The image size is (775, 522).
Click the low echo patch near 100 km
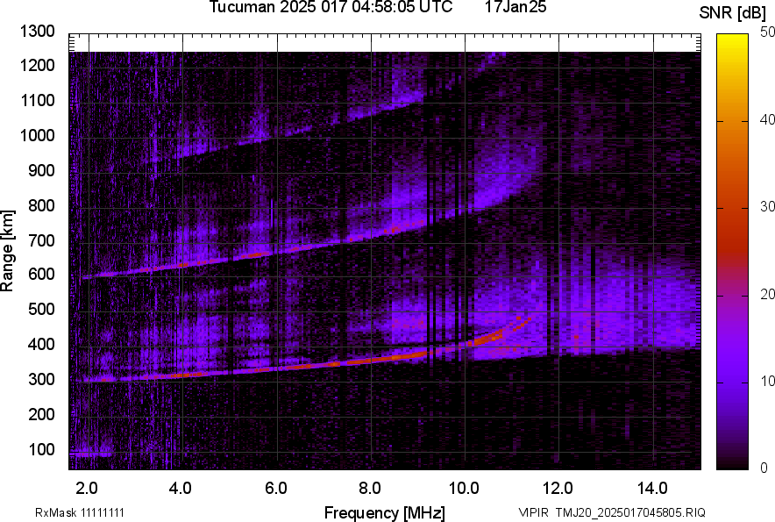[91, 454]
